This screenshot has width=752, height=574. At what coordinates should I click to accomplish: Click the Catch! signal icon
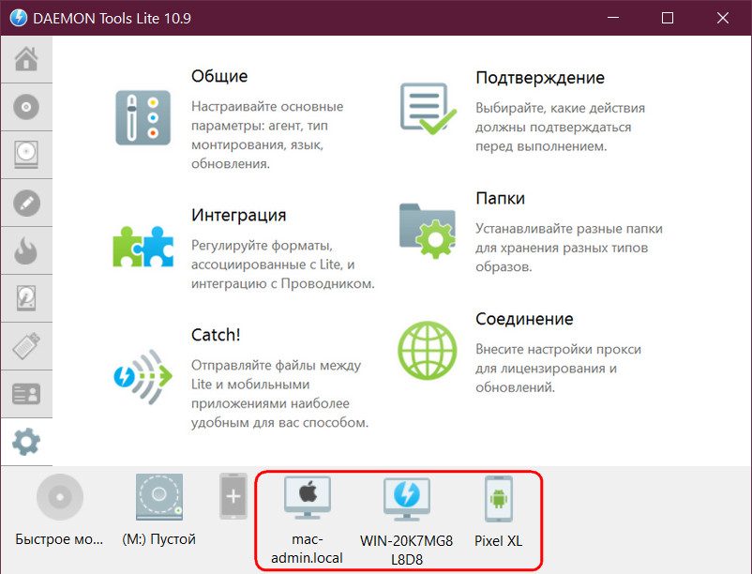tap(143, 376)
